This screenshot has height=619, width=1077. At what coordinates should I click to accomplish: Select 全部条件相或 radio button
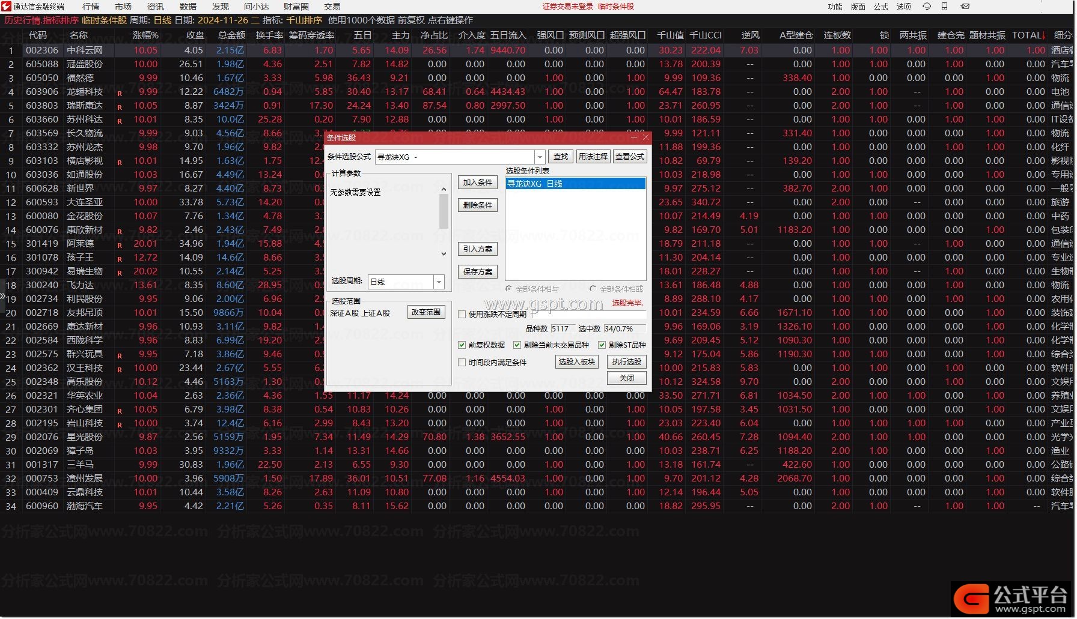593,289
